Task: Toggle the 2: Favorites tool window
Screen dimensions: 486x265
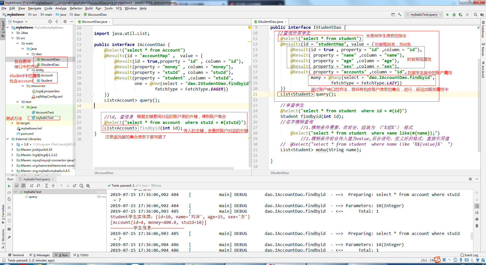Action: tap(3, 214)
